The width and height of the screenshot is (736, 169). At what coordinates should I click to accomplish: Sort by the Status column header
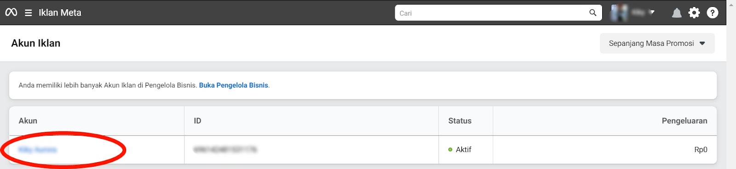460,121
